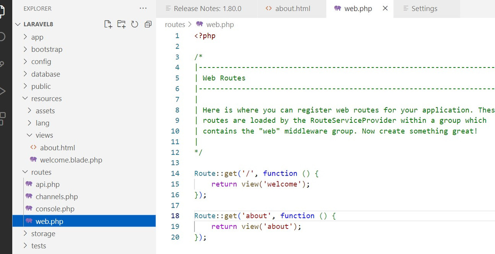Expand the config folder
This screenshot has width=495, height=254.
25,62
